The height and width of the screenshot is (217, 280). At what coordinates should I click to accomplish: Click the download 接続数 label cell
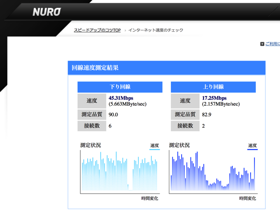coord(91,126)
